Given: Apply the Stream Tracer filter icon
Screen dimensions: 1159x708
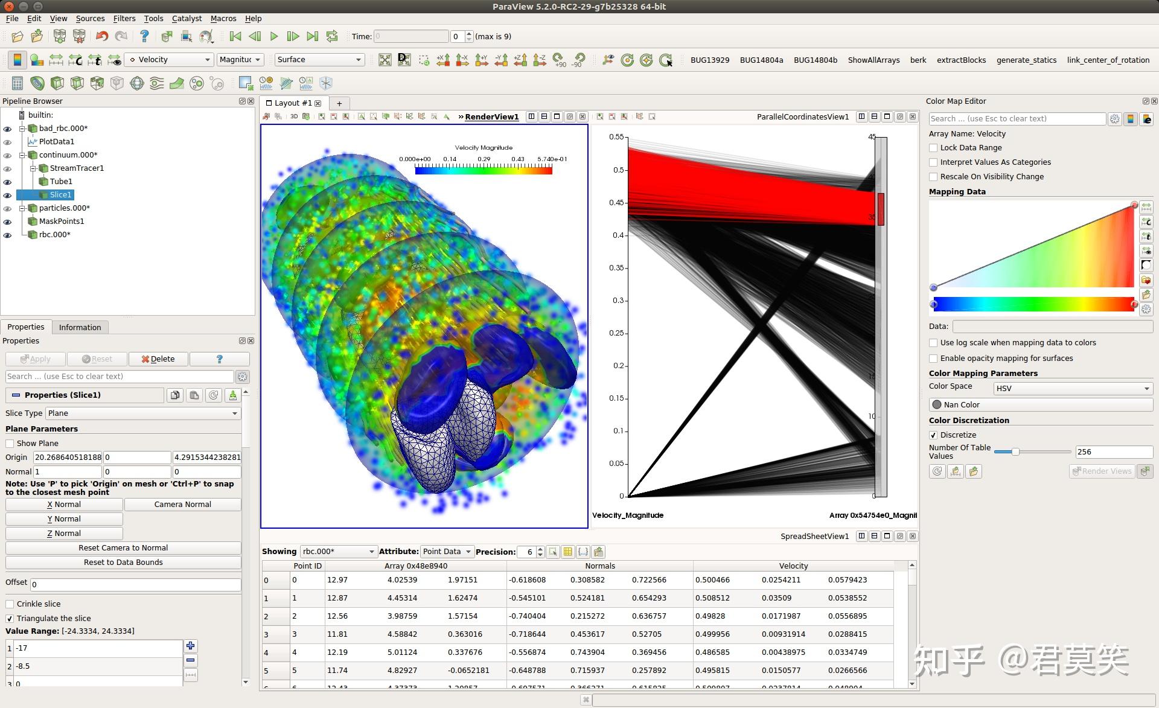Looking at the screenshot, I should [156, 83].
